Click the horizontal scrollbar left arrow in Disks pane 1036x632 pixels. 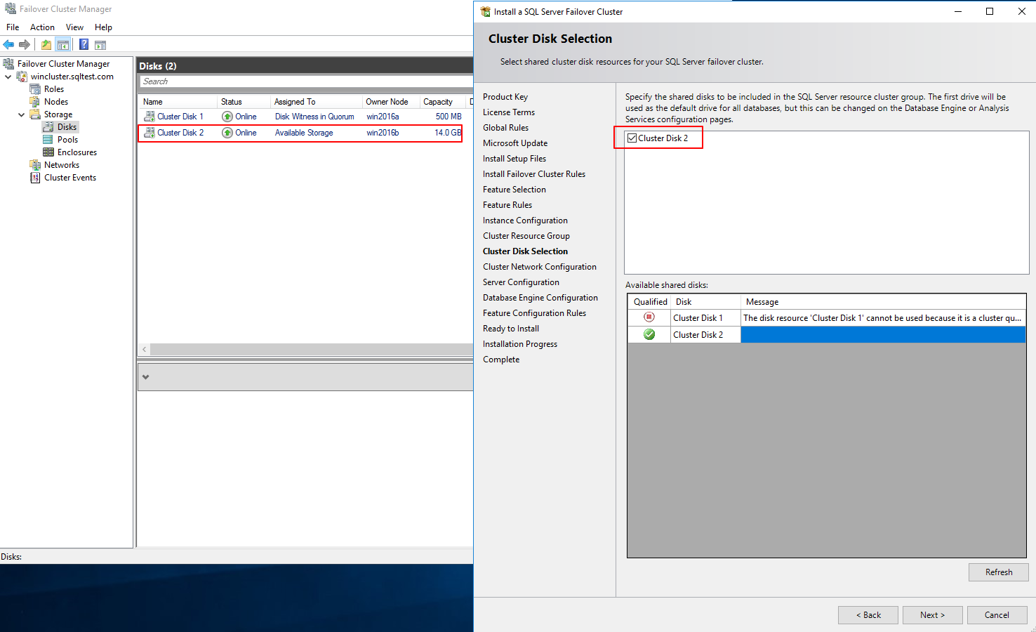pyautogui.click(x=145, y=349)
